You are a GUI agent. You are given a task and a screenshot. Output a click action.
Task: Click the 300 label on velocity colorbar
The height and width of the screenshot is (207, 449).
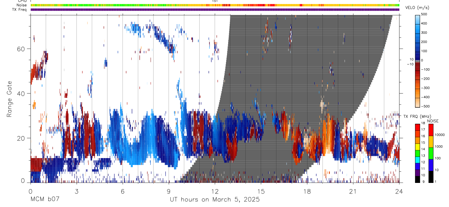coord(425,32)
